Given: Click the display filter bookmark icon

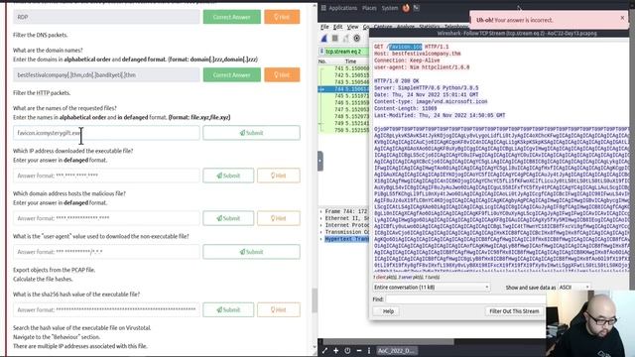Looking at the screenshot, I should point(321,52).
